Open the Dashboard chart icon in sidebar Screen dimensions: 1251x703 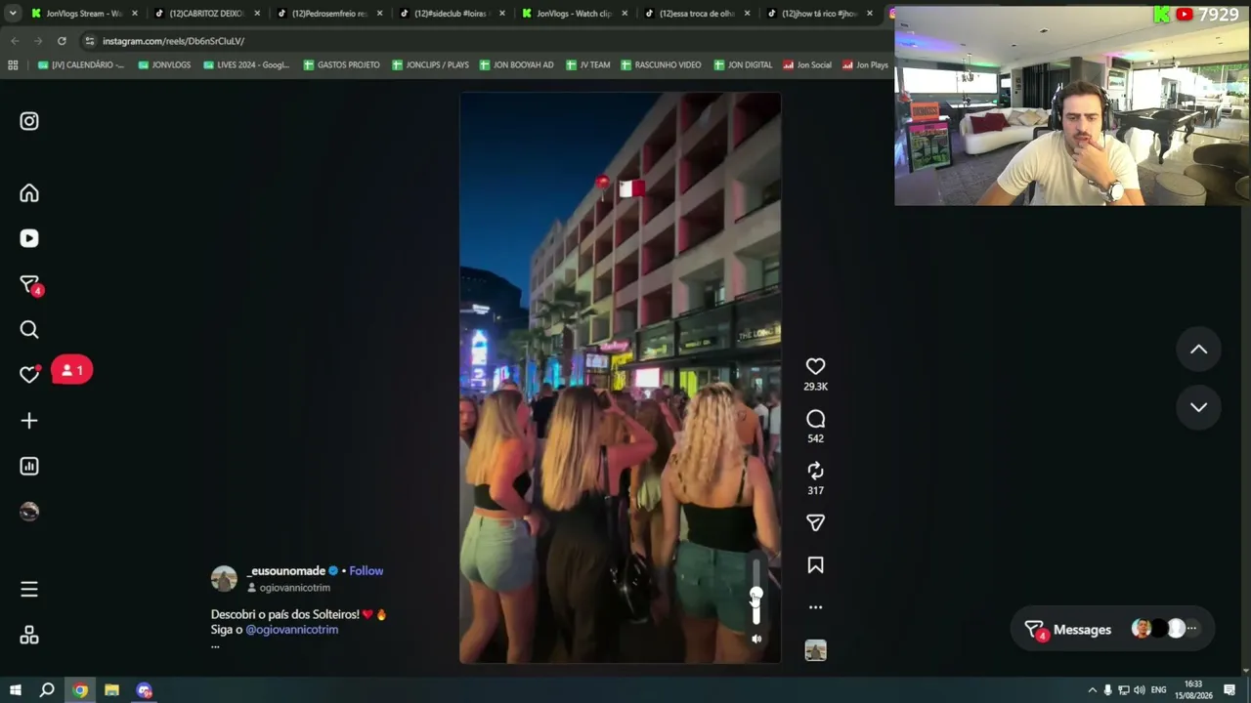click(x=29, y=466)
